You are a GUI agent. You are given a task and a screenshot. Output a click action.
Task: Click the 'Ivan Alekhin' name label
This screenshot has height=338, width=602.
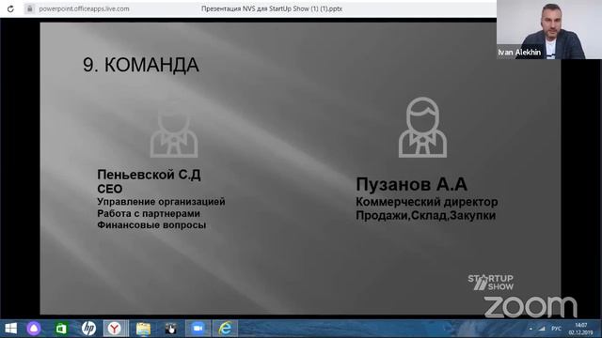(519, 53)
